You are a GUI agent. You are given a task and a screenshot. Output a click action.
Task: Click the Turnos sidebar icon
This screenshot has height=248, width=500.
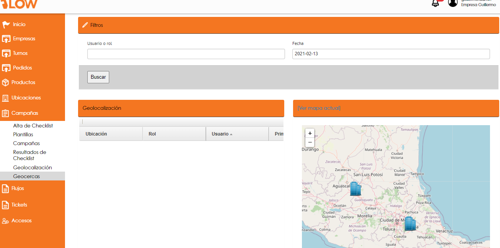(6, 53)
